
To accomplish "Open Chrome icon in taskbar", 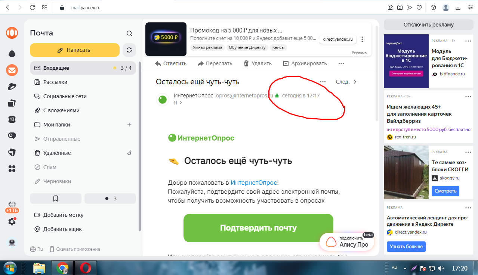I will (x=62, y=268).
